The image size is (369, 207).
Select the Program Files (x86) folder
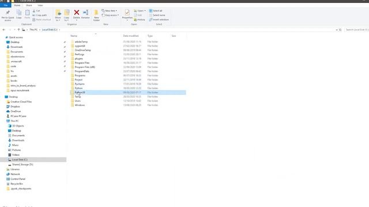(x=85, y=67)
